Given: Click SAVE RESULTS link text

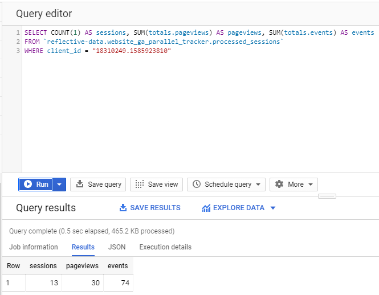Looking at the screenshot, I should 155,208.
